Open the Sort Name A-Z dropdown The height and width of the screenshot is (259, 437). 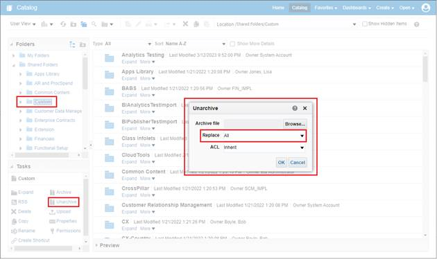(x=195, y=44)
